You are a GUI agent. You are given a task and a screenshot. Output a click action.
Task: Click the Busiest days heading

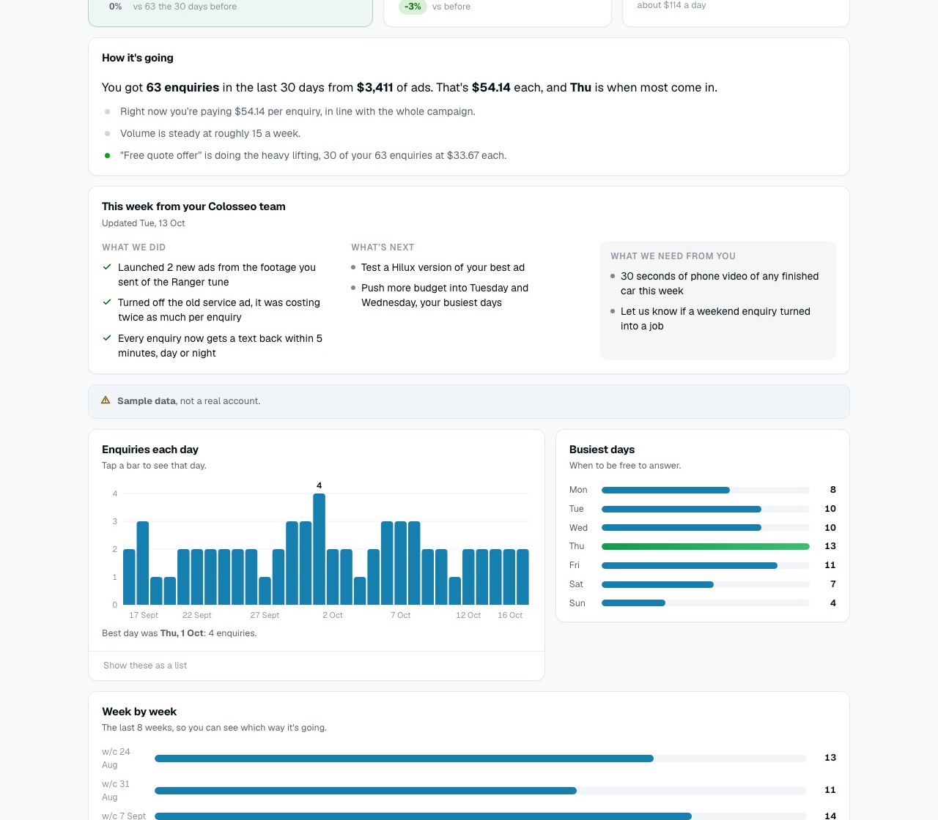(602, 450)
